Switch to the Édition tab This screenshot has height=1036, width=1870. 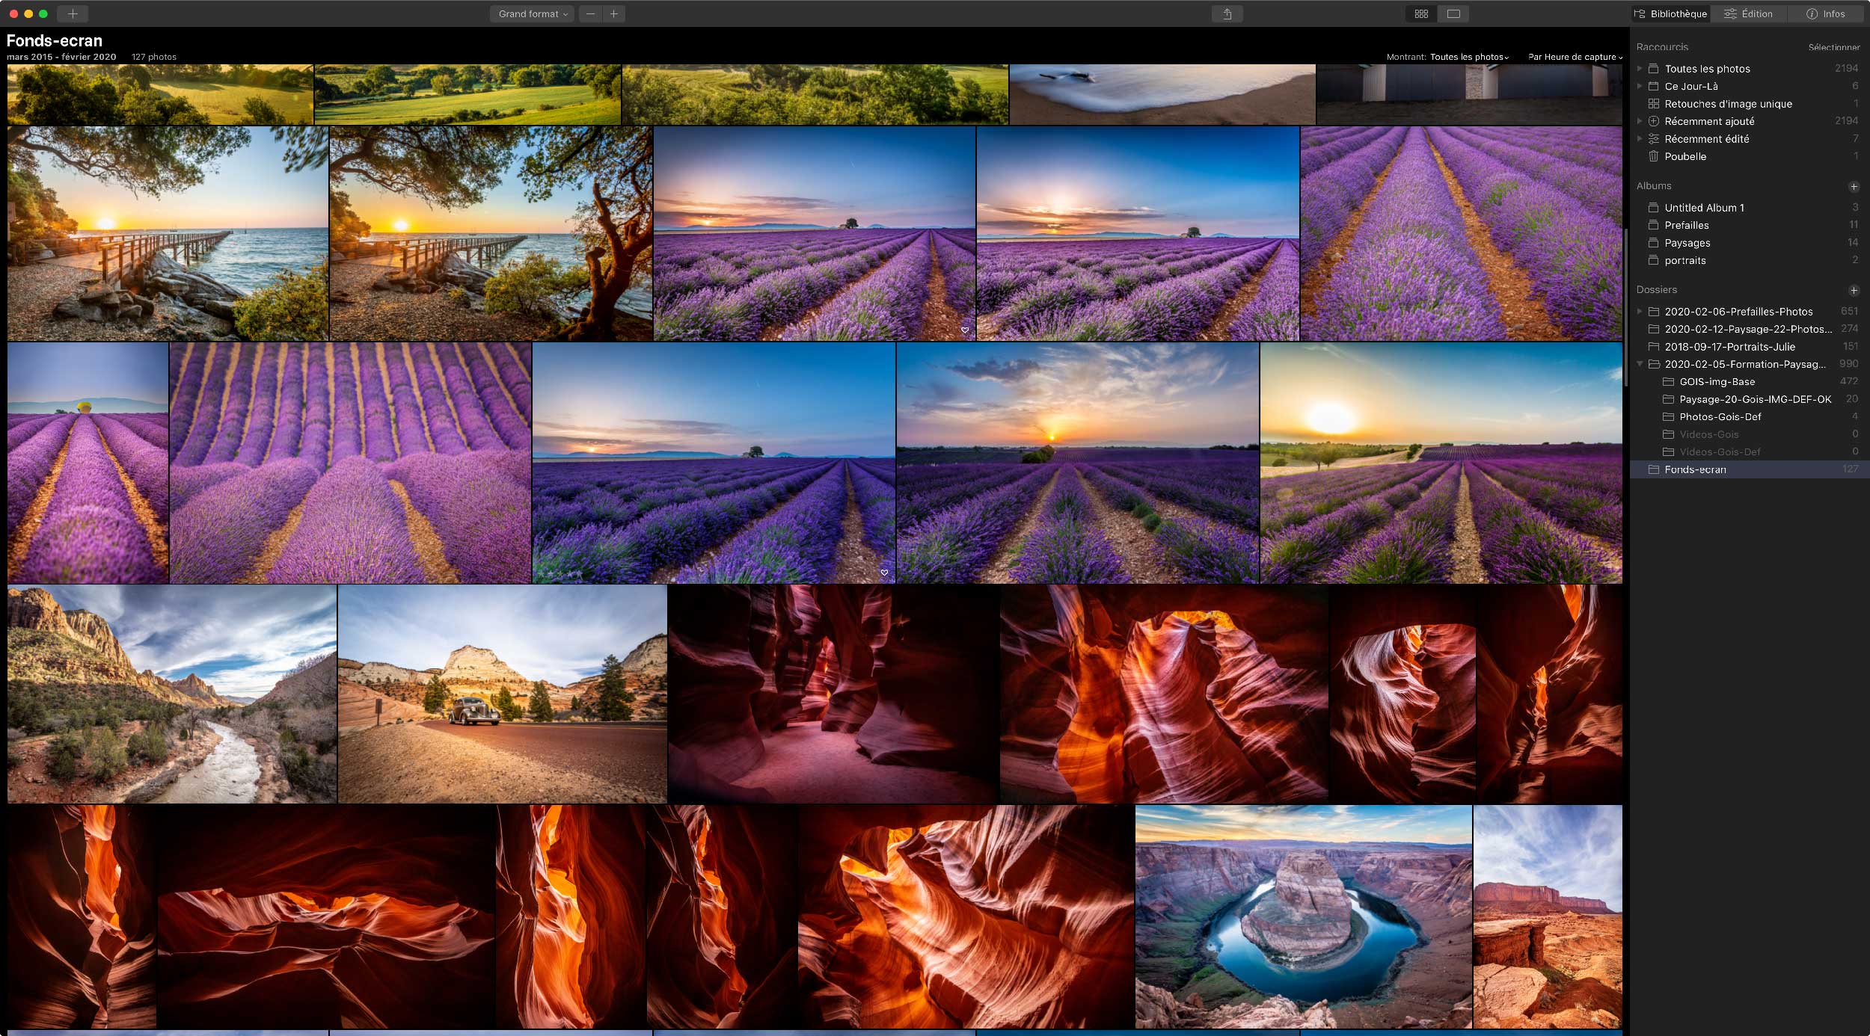(x=1748, y=13)
